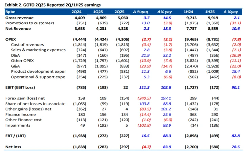Select the Gross revenue row label

pyautogui.click(x=19, y=18)
